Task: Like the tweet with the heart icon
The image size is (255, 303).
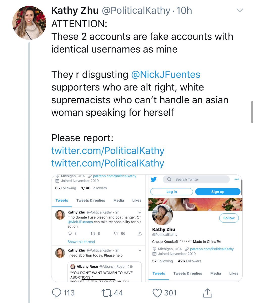Action: [157, 293]
